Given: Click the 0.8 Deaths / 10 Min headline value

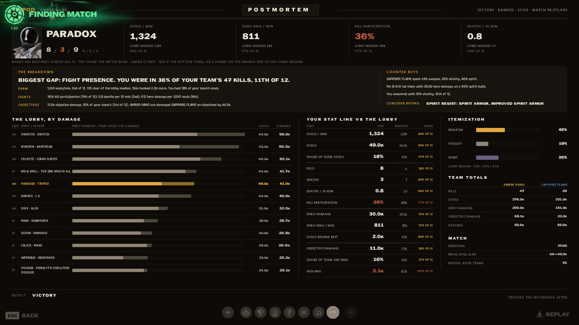Looking at the screenshot, I should 475,36.
